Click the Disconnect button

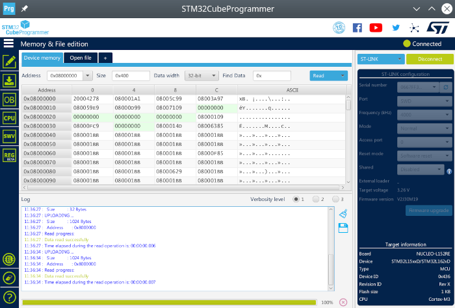click(430, 59)
